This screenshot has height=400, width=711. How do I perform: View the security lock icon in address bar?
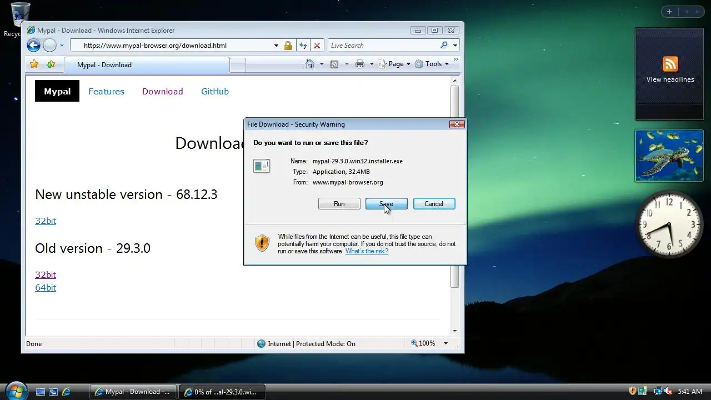coord(288,46)
